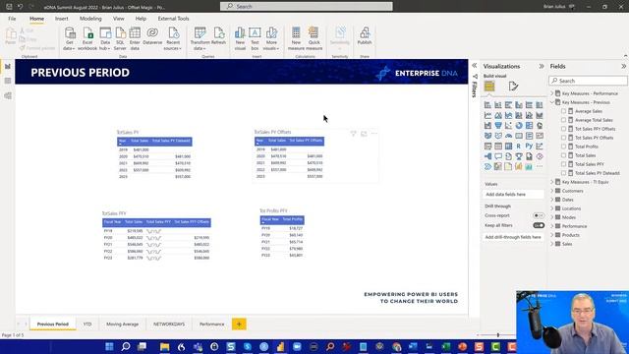
Task: Select the Insert ribbon tab
Action: [x=61, y=19]
